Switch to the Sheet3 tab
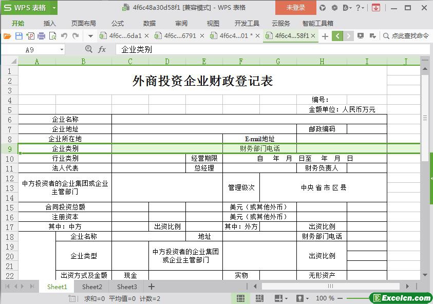 coord(127,287)
